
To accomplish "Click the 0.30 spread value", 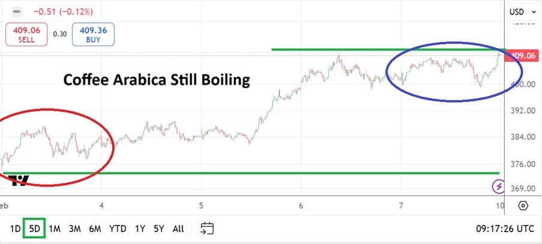I will pyautogui.click(x=59, y=34).
